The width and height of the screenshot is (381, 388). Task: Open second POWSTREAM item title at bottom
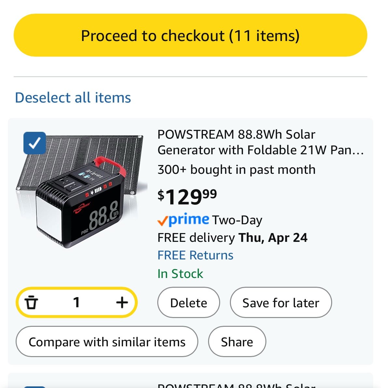(x=236, y=385)
